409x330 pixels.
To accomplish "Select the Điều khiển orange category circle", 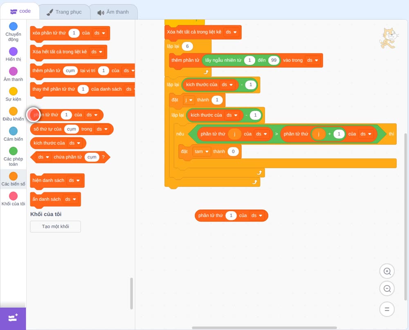I will 13,111.
